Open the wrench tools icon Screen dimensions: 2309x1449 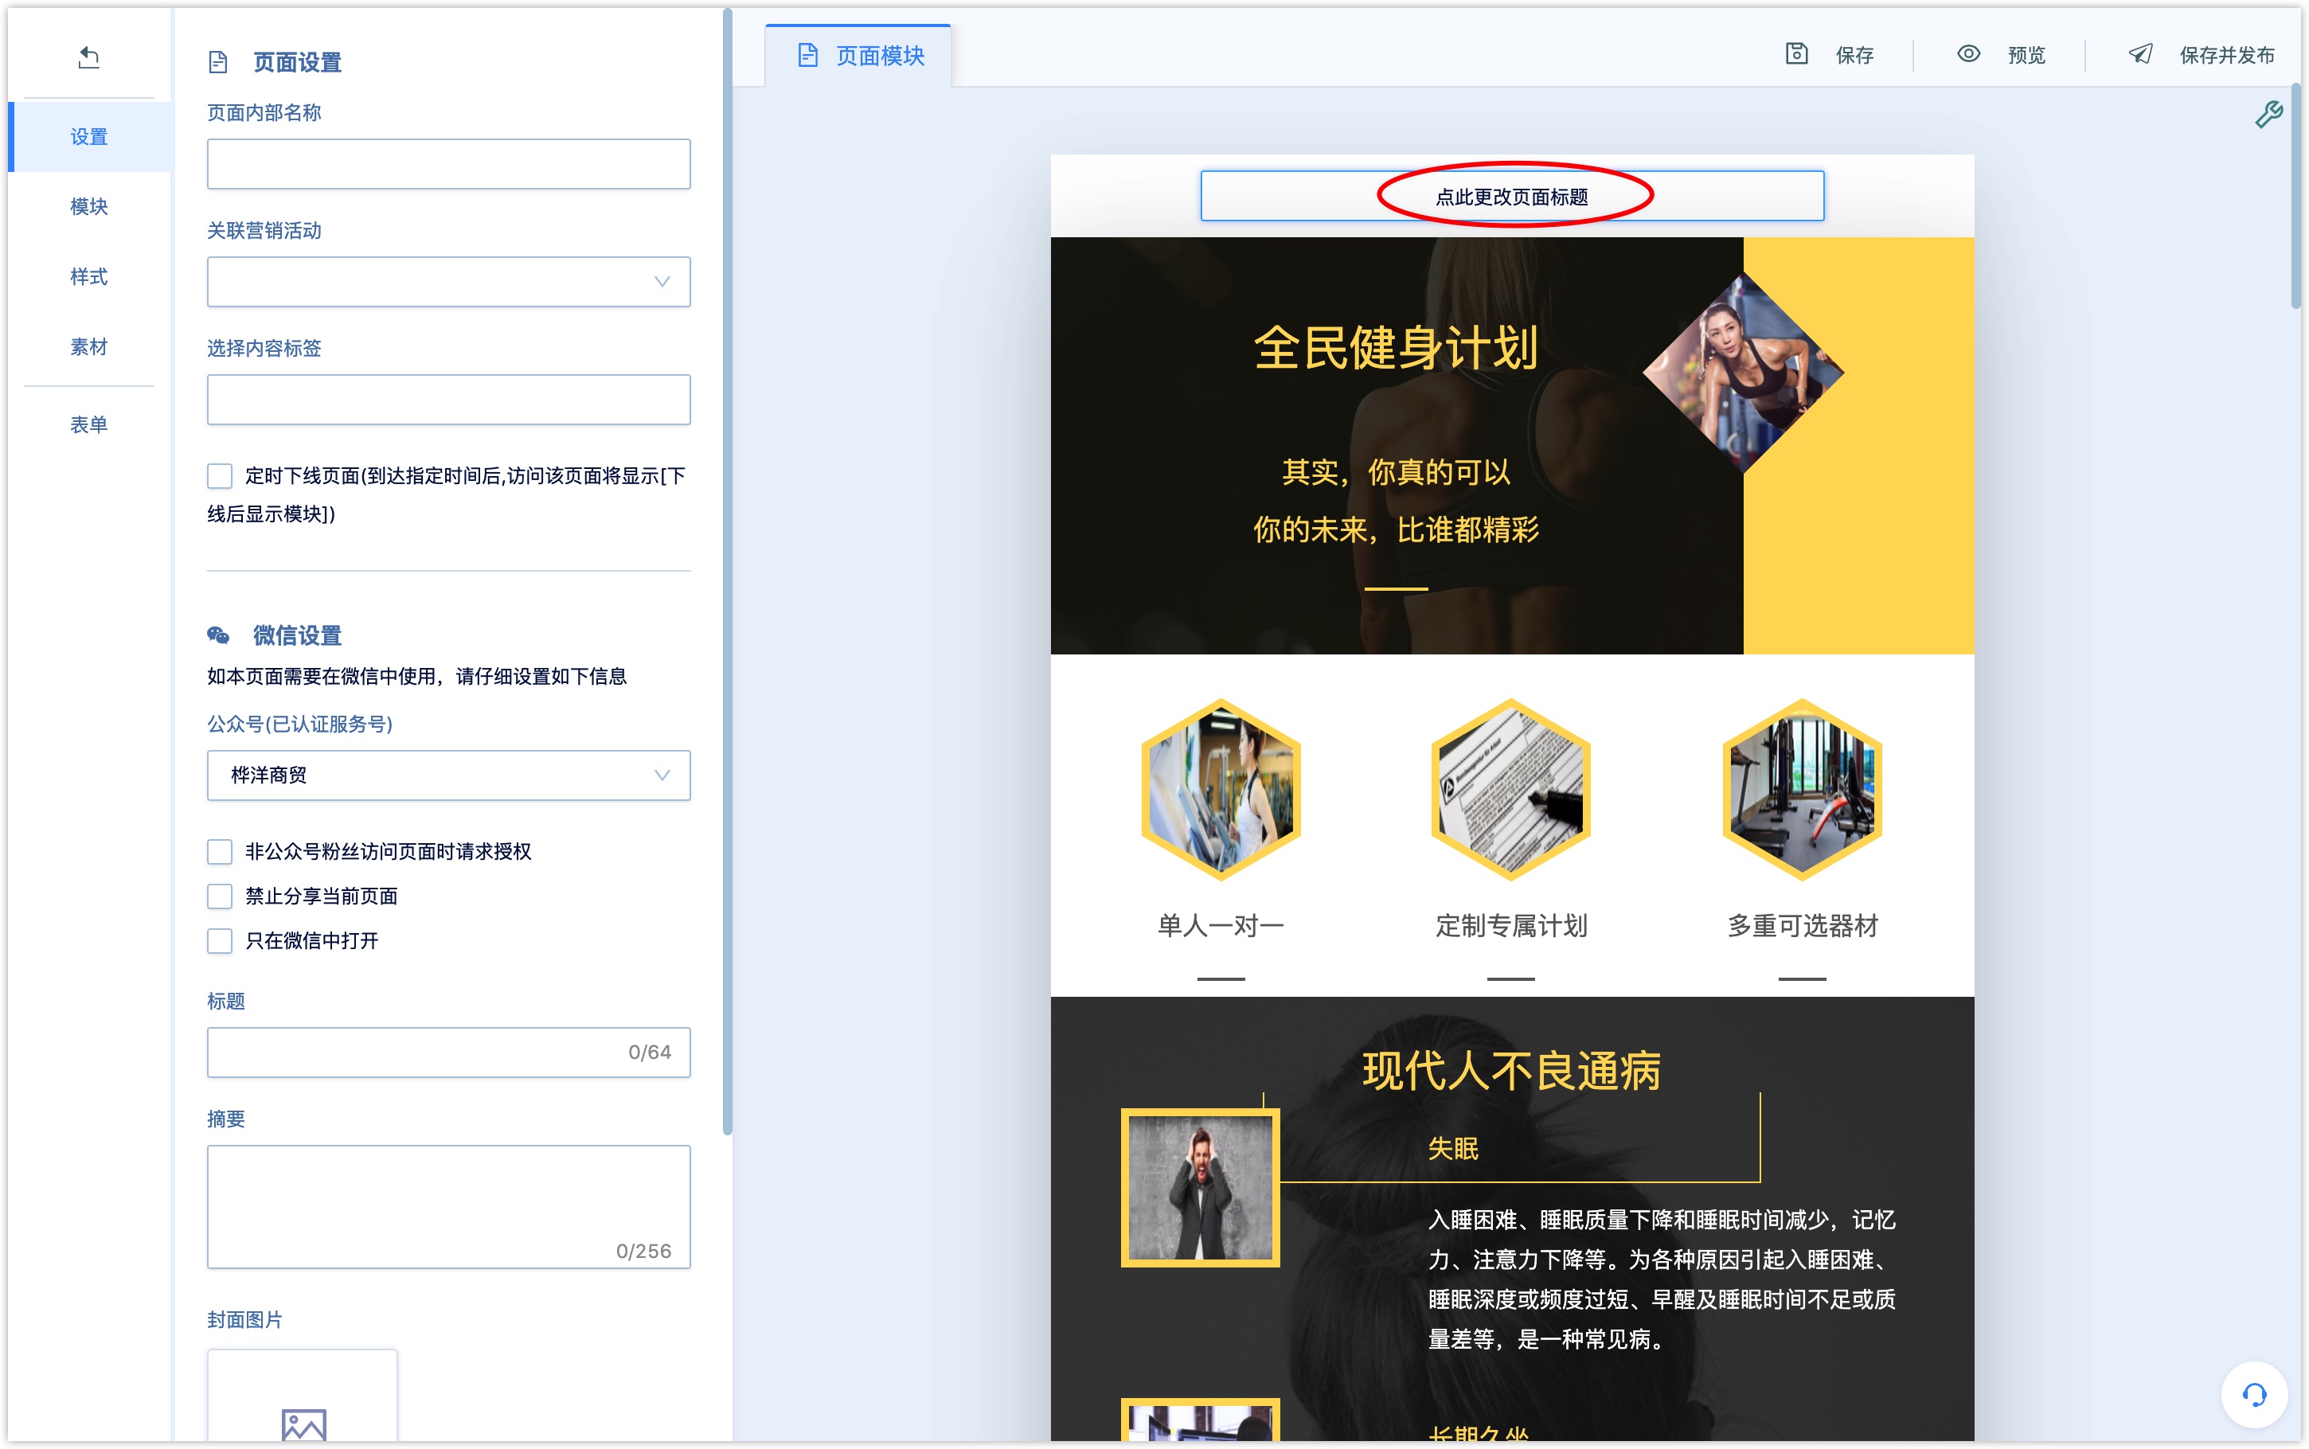[2268, 115]
